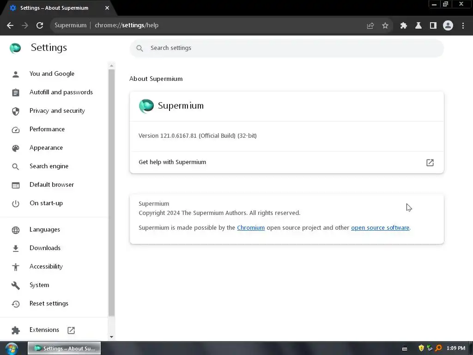Click palette icon for Appearance
Screen dimensions: 473x355
16,148
